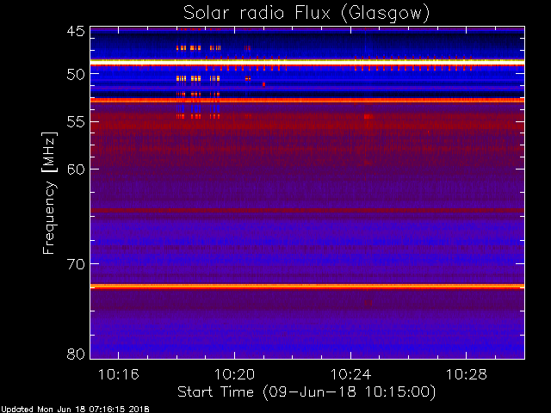The width and height of the screenshot is (551, 413).
Task: Click the 10:28 time tick label
Action: pos(467,374)
